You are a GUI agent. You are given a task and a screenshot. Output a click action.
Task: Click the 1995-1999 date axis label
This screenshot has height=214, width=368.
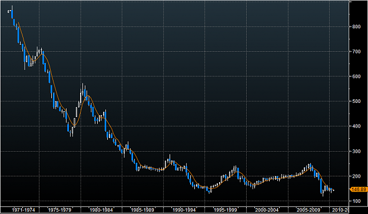pos(225,210)
